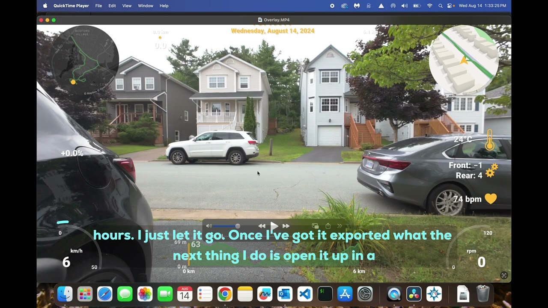548x308 pixels.
Task: Open Notes from the Dock
Action: 245,294
